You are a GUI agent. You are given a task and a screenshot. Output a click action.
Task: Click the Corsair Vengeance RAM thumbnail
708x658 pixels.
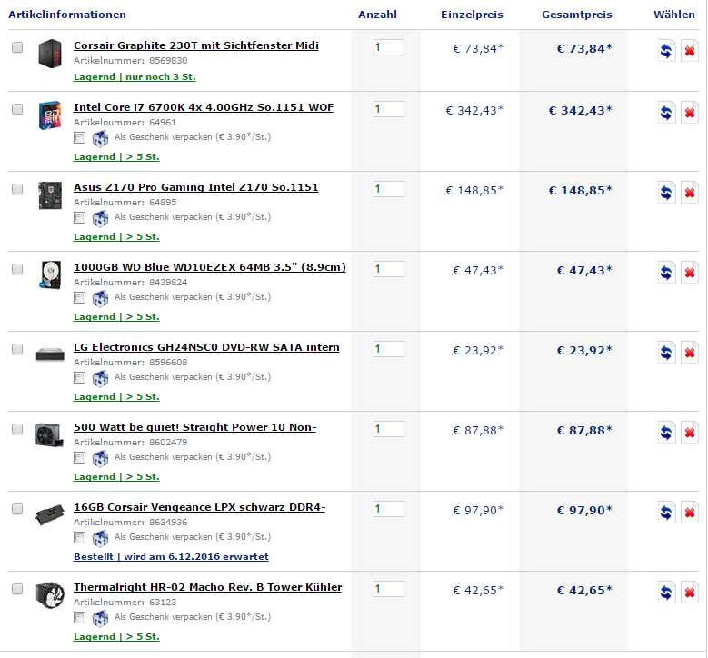[50, 515]
